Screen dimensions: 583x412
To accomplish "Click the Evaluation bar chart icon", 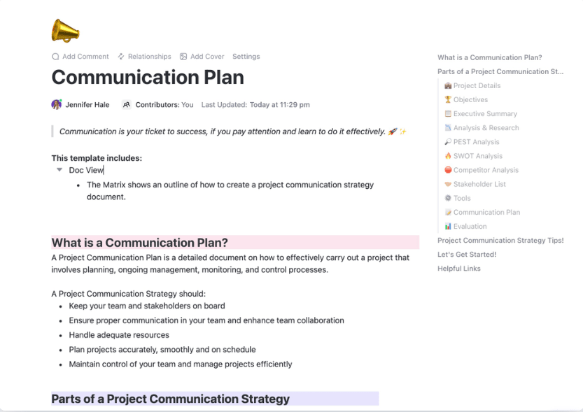I will coord(448,226).
